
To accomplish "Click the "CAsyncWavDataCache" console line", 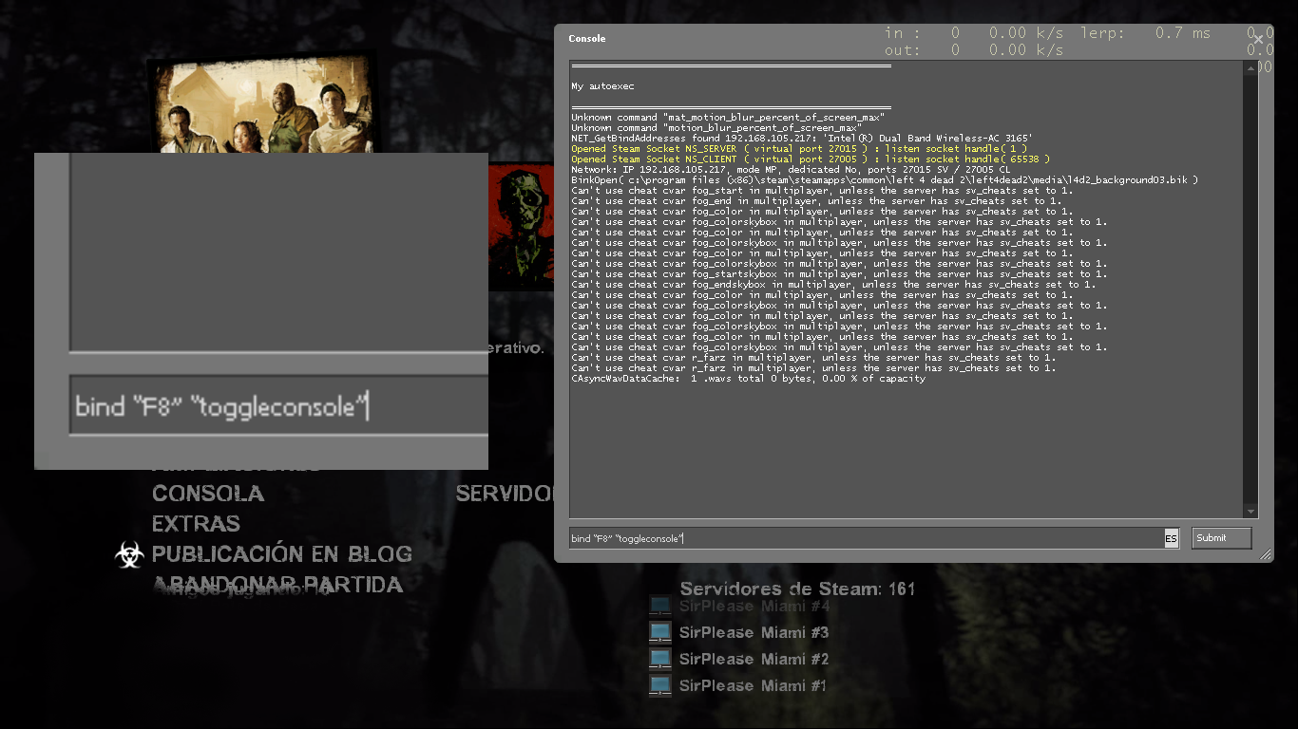I will click(x=748, y=379).
